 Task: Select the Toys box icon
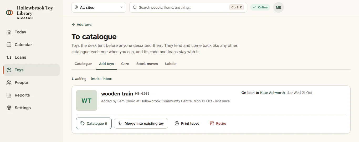pos(9,70)
